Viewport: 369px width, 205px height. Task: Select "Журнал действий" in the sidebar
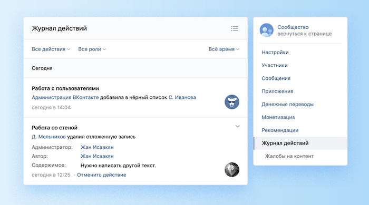[300, 143]
